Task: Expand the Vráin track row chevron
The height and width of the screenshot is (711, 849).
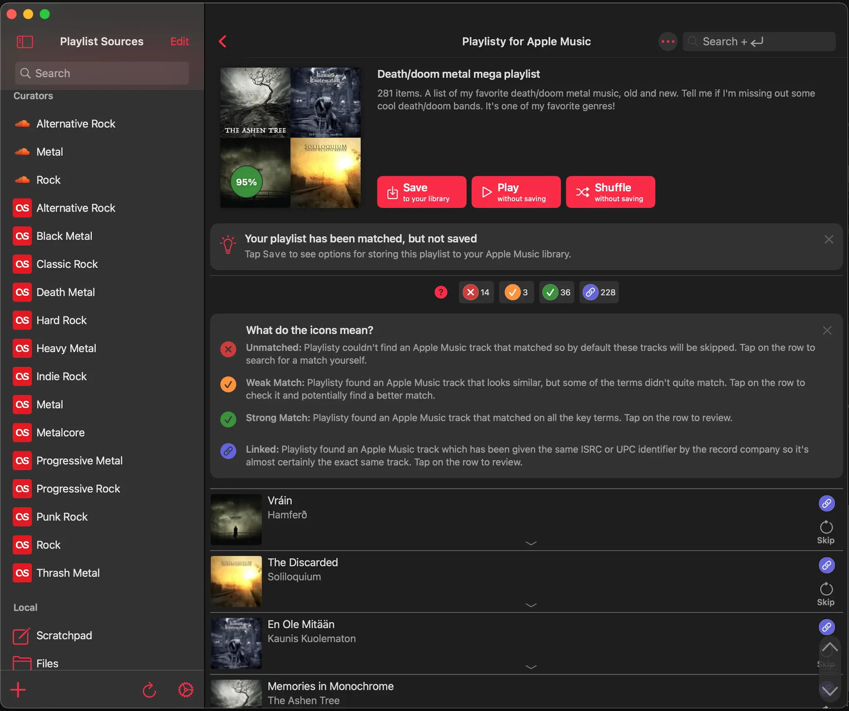Action: (531, 543)
